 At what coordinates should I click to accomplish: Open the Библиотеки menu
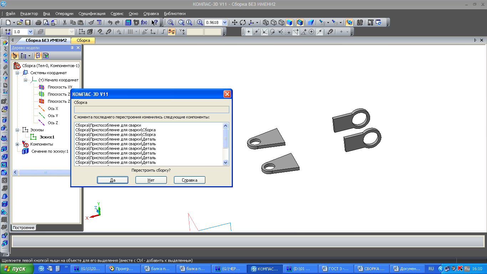[175, 14]
